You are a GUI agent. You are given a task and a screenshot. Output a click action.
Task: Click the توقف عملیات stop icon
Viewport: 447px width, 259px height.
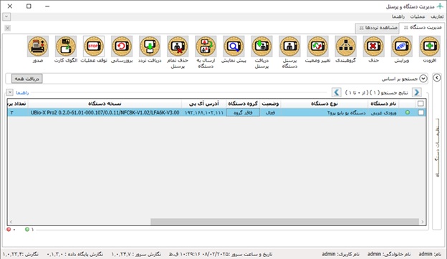click(94, 47)
